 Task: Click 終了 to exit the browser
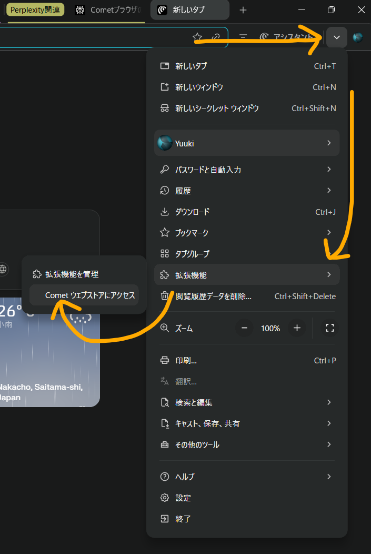tap(247, 519)
